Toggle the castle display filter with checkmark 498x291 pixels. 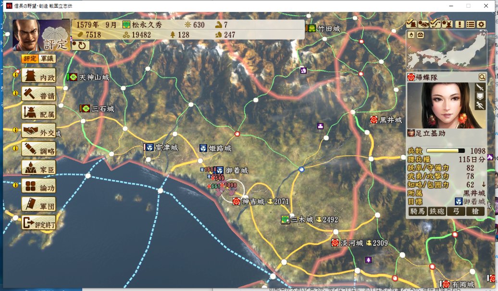click(411, 24)
